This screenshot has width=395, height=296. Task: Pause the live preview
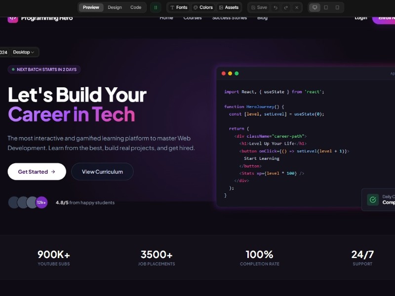[x=156, y=7]
